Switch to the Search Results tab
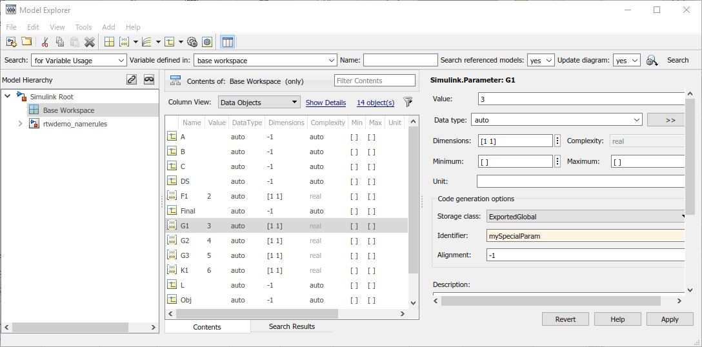 (x=292, y=326)
